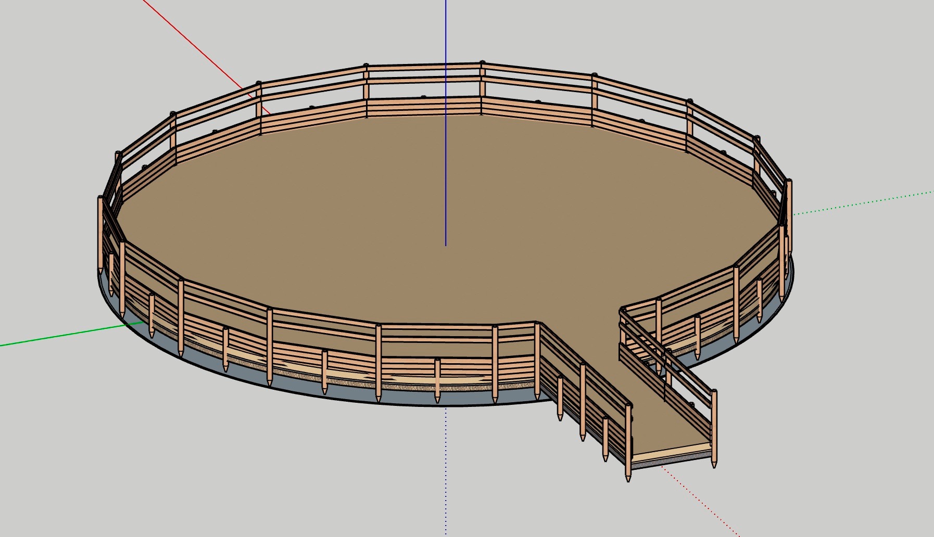Click the blue vertical axis line
Screen dimensions: 934x537
pos(446,123)
